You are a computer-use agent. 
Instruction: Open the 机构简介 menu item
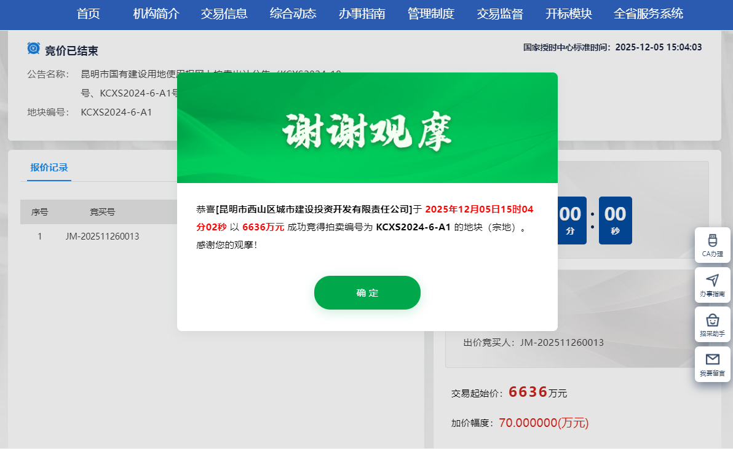click(x=156, y=14)
